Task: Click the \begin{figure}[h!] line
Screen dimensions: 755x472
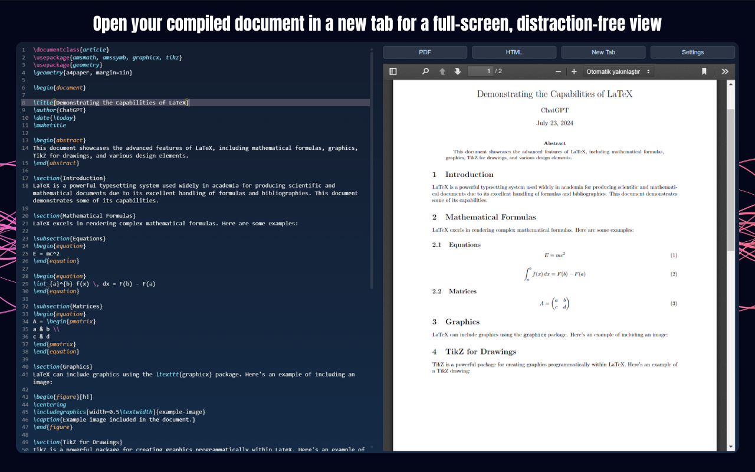Action: (x=63, y=397)
